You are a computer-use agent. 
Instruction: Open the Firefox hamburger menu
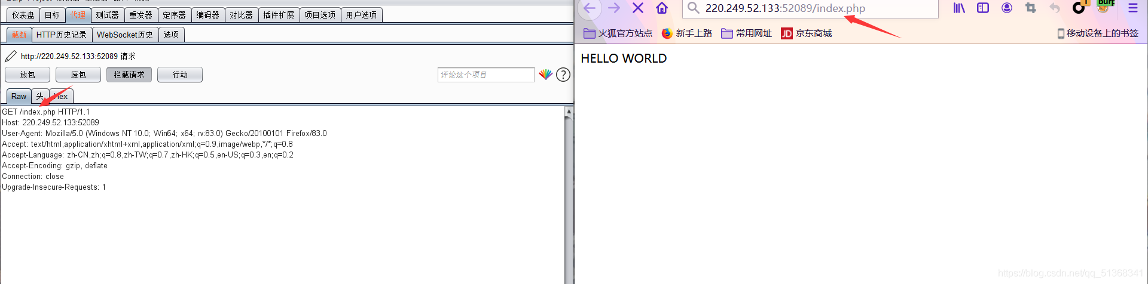coord(1133,8)
